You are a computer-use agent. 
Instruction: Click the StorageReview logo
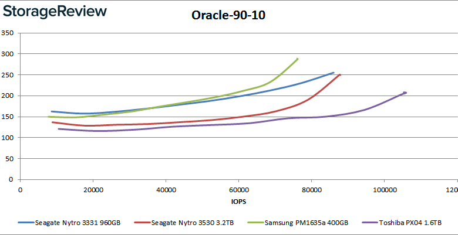pos(55,11)
